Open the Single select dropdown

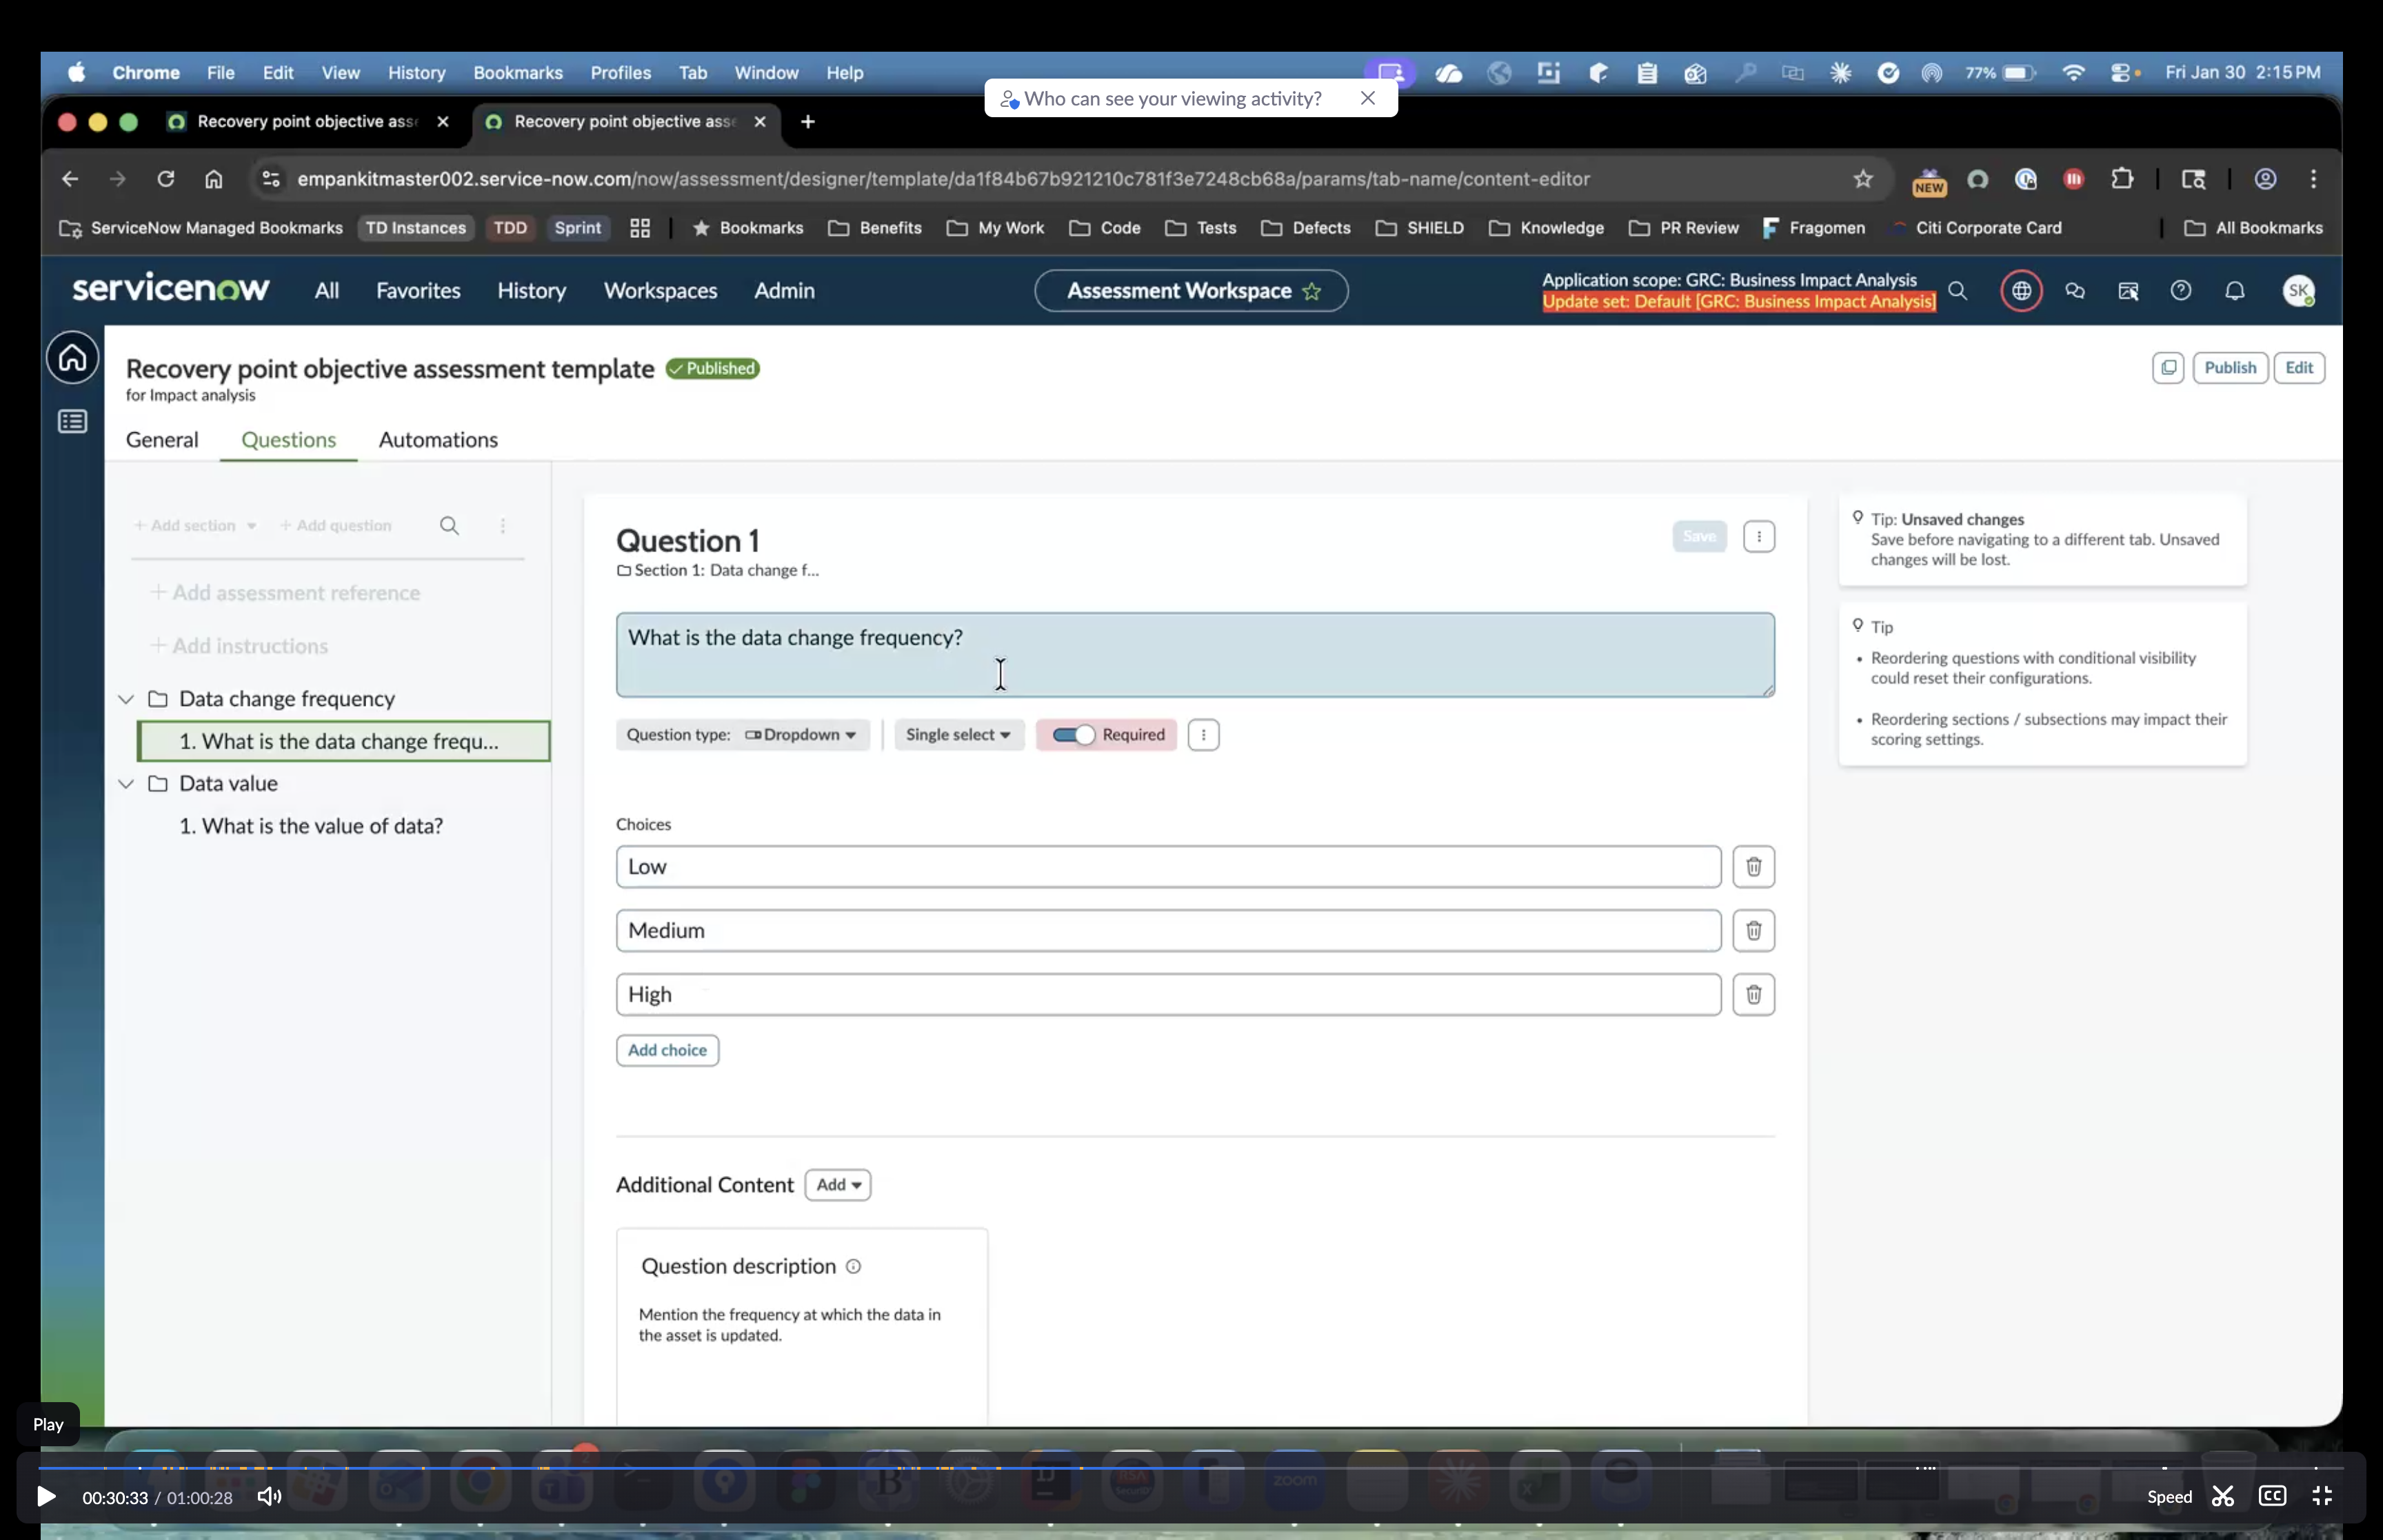(958, 735)
